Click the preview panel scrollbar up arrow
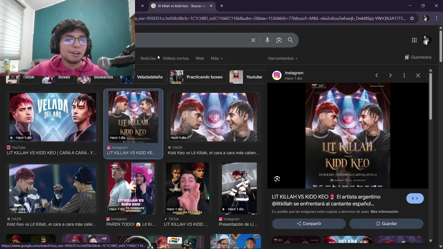 point(431,71)
